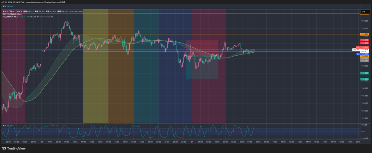Select the CM_TimeBased_Lines indicator legend
Image resolution: width=372 pixels, height=153 pixels.
(x=12, y=14)
